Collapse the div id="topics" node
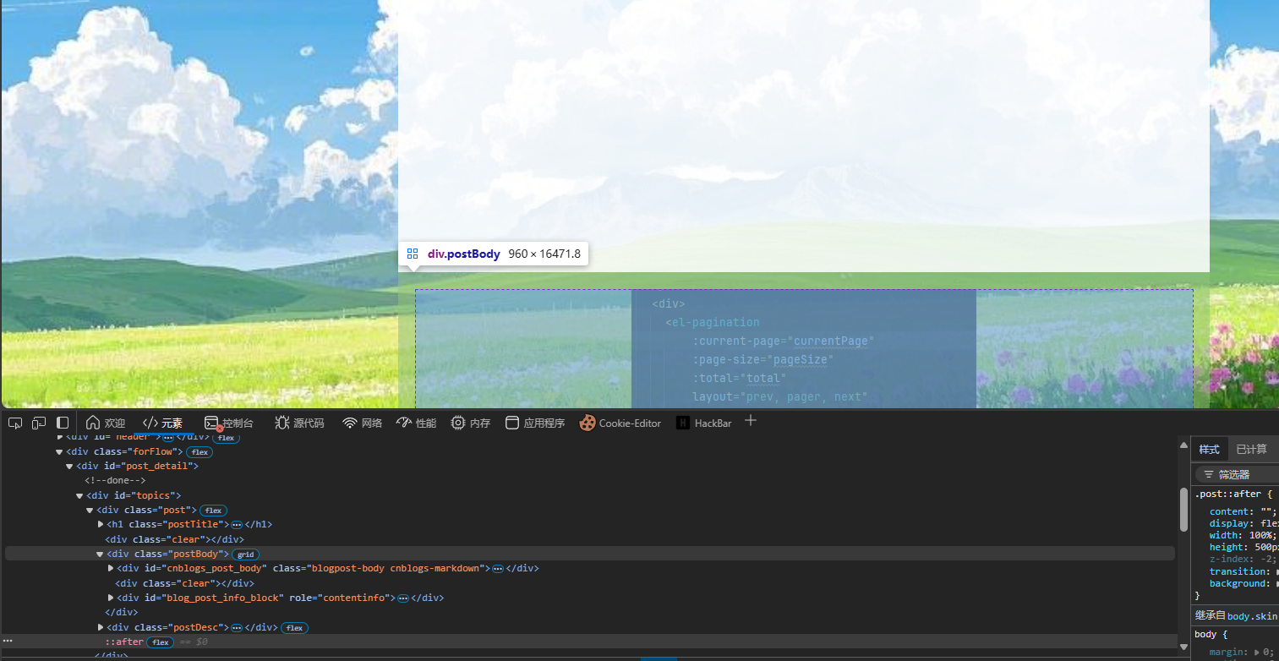The width and height of the screenshot is (1279, 661). [79, 495]
